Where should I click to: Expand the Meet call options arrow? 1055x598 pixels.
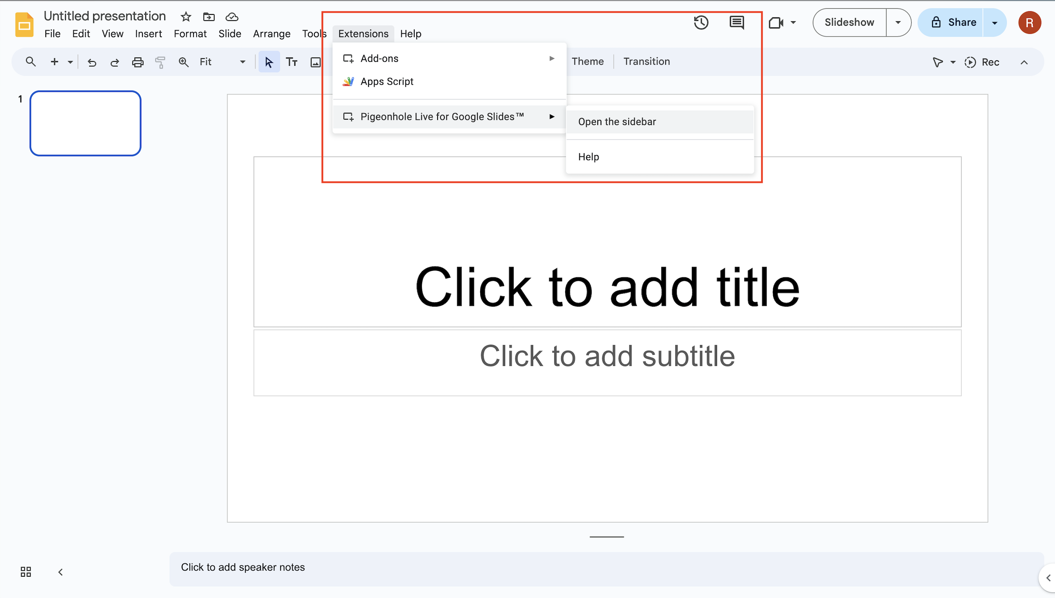tap(793, 22)
